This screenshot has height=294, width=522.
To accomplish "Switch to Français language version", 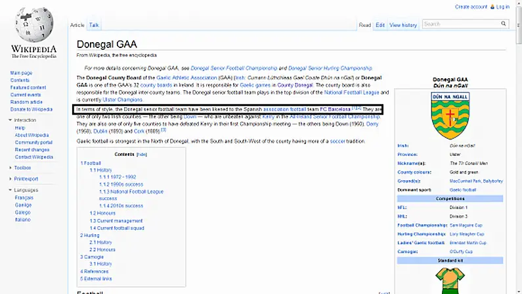I will point(24,198).
